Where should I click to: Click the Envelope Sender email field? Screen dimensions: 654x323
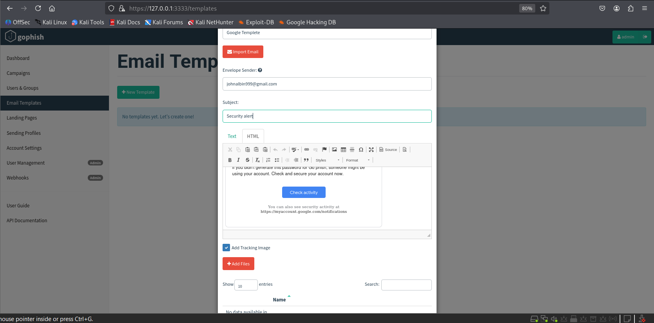[x=327, y=84]
